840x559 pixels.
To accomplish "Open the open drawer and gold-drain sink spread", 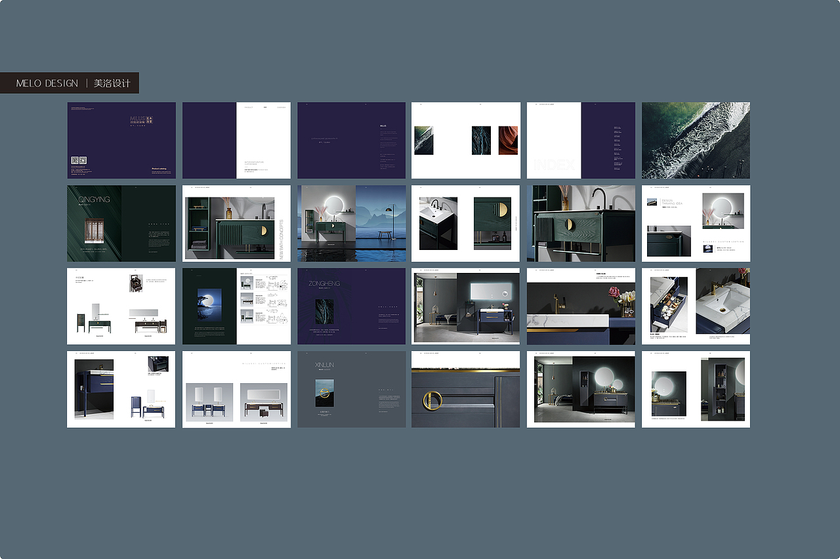I will click(696, 306).
